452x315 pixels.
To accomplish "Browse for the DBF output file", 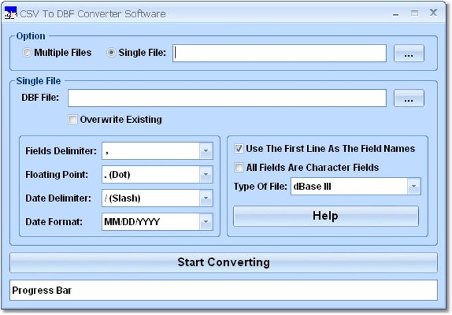I will 409,98.
